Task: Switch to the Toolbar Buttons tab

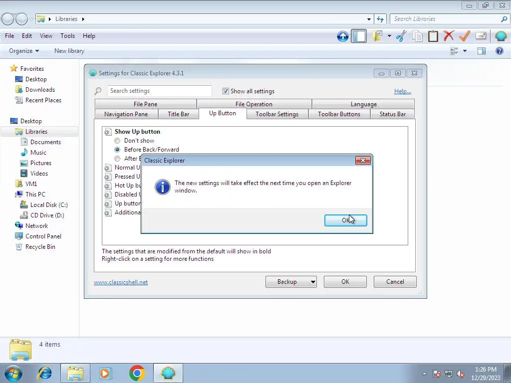Action: pos(339,114)
